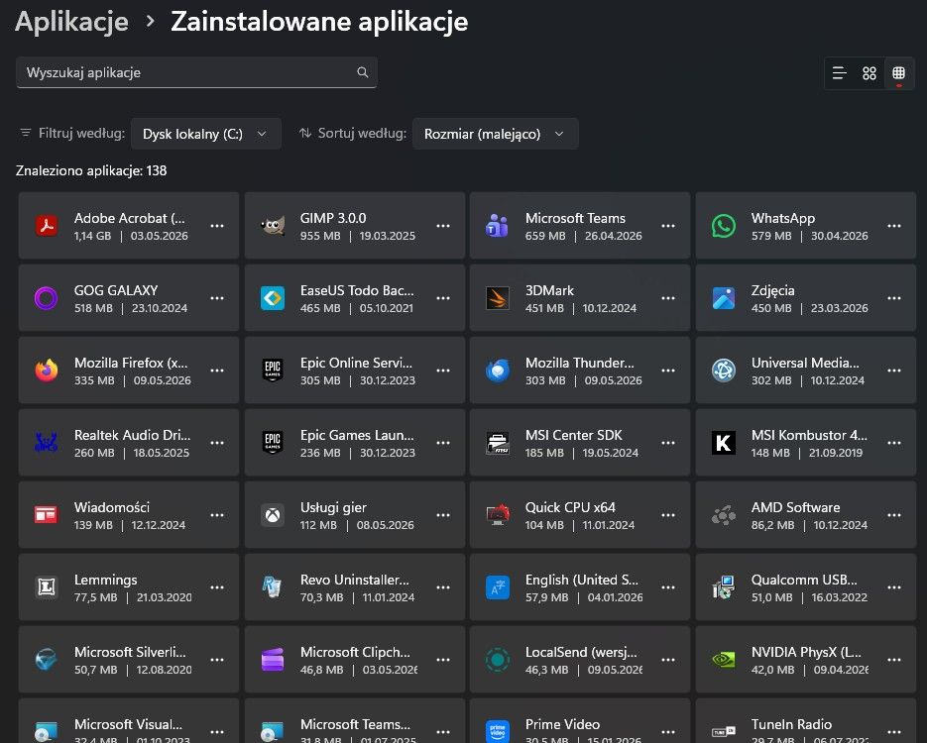Click the MSI Kombustor icon
Viewport: 927px width, 743px height.
pos(724,443)
